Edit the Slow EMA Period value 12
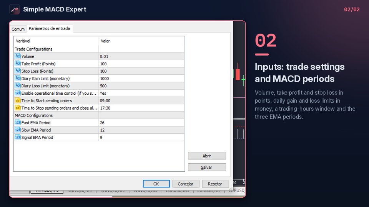The height and width of the screenshot is (207, 369). [141, 130]
